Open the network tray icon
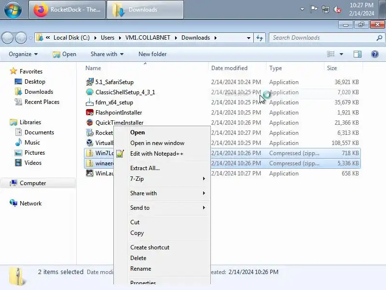Image resolution: width=386 pixels, height=290 pixels. click(325, 9)
